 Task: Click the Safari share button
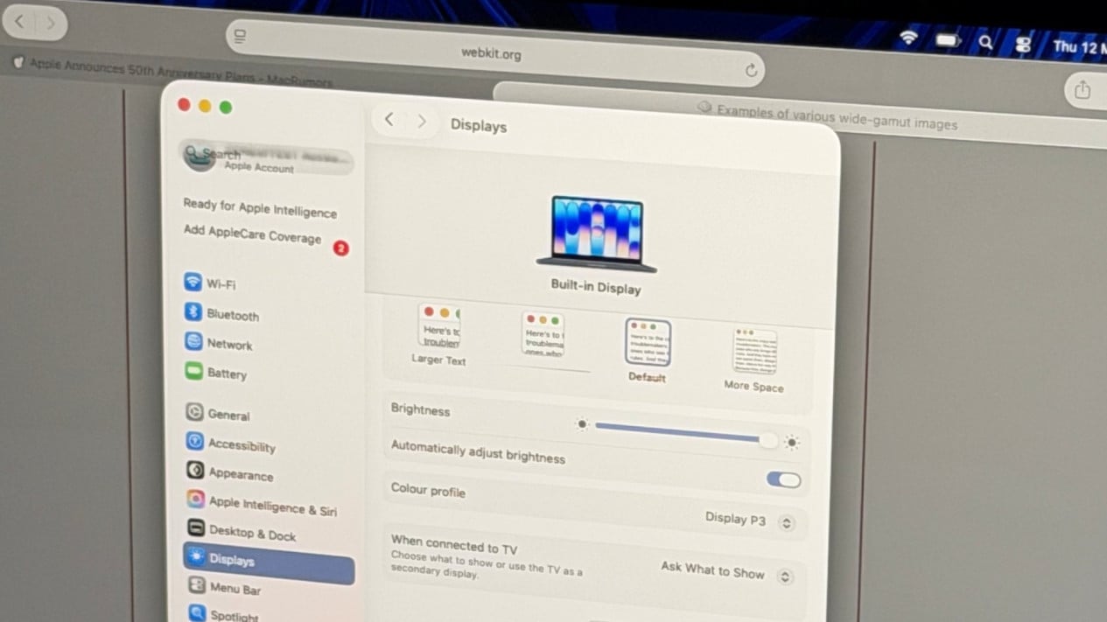[1082, 90]
